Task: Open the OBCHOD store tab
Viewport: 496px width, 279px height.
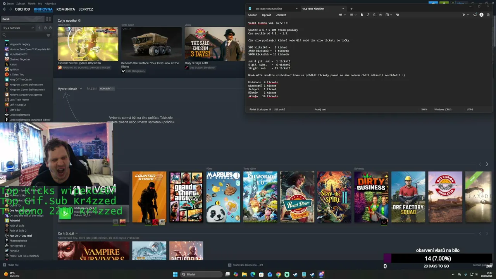Action: tap(22, 9)
